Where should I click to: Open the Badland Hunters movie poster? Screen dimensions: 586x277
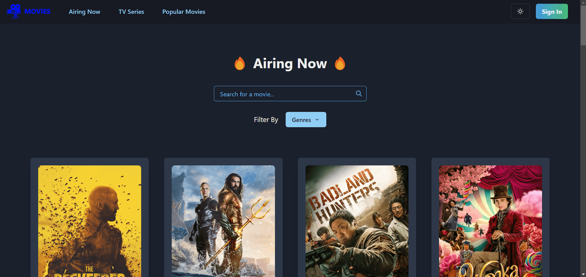(x=357, y=221)
